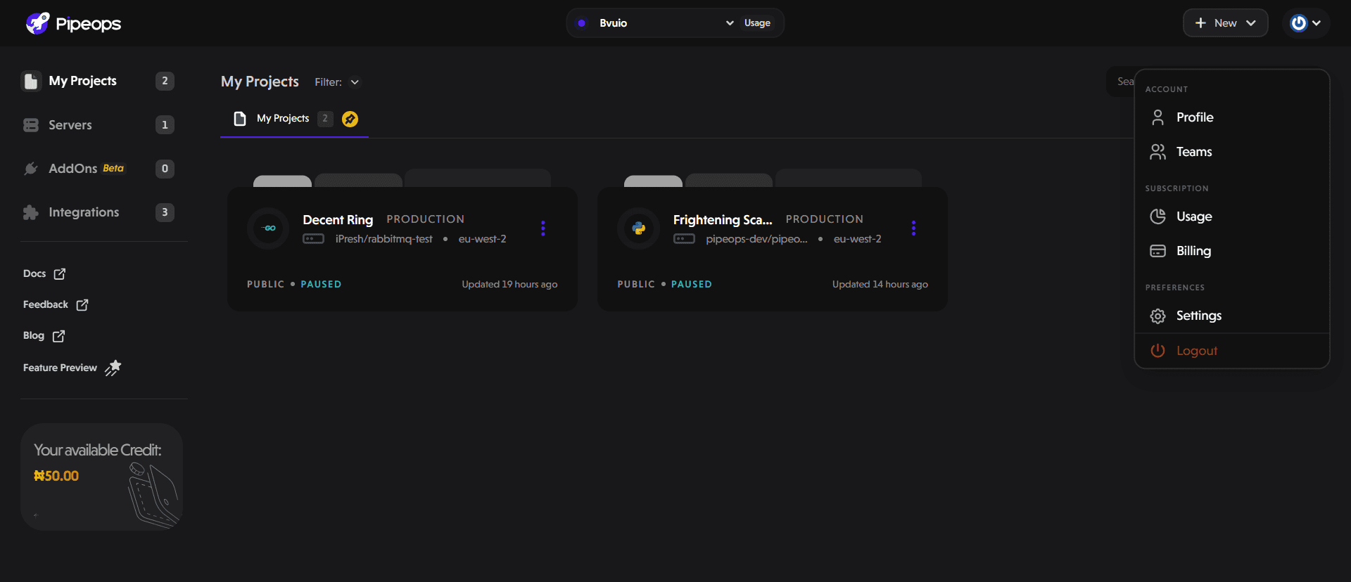Click iPresh/rabbitmq-test repository text

coord(383,239)
